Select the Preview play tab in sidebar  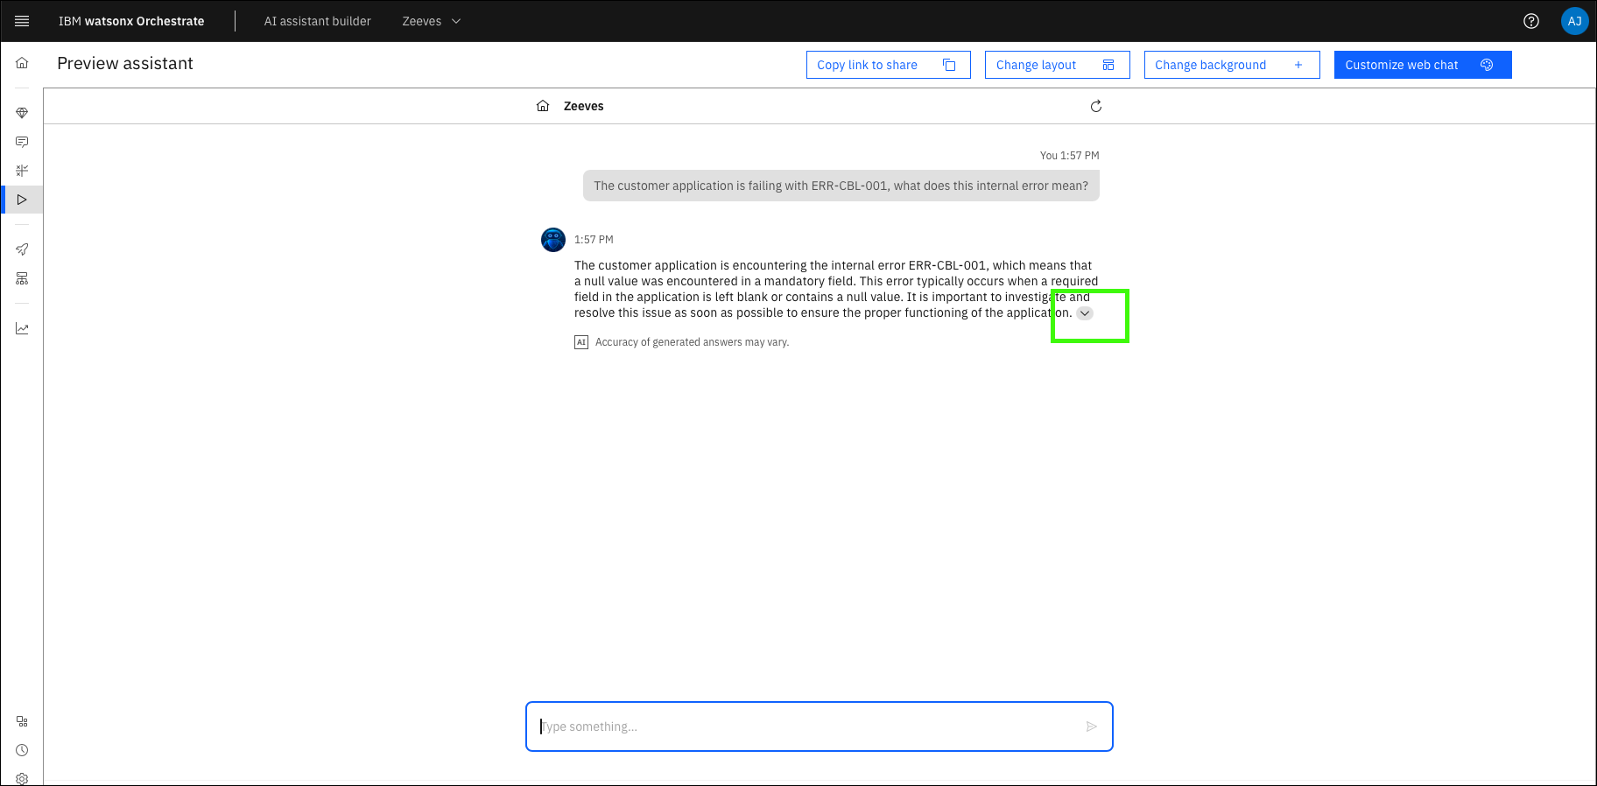point(22,200)
